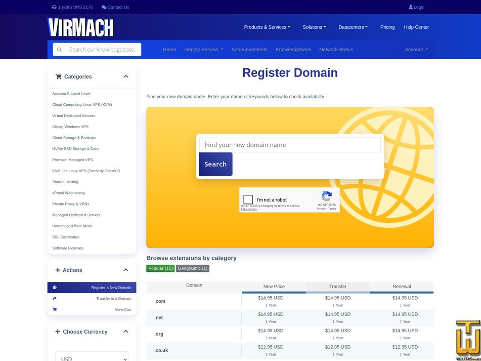Click the arrow icon beside Transfer in a Domain

55,298
